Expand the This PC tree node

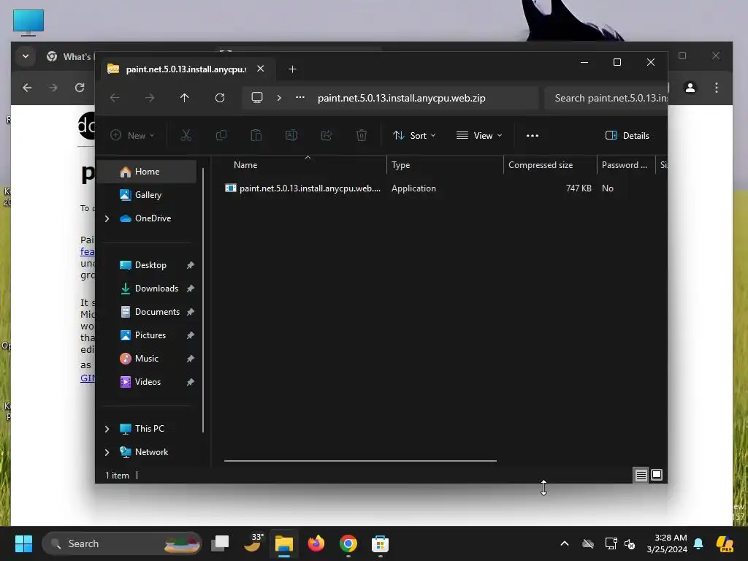tap(107, 429)
